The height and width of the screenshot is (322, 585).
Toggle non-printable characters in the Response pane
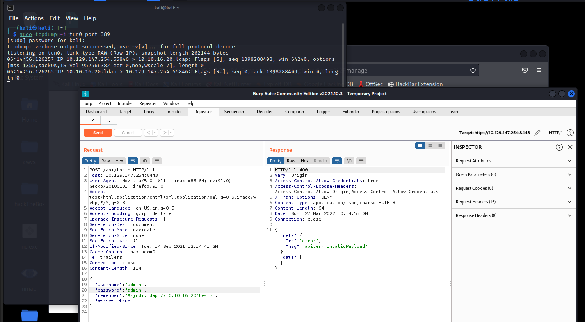[349, 161]
